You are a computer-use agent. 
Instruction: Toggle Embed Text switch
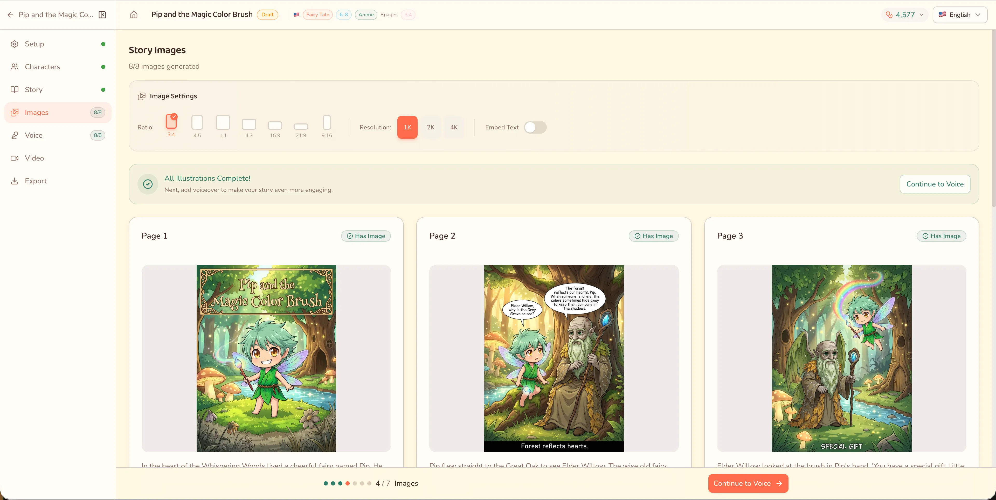tap(535, 127)
